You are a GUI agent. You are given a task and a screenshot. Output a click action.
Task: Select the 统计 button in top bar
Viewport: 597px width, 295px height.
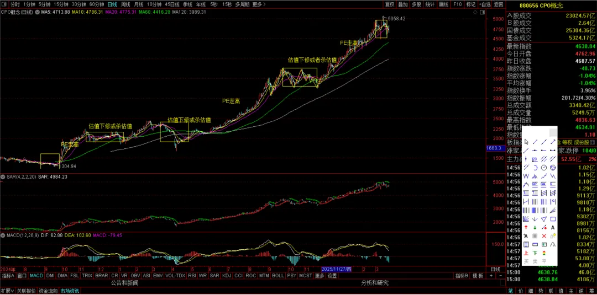430,4
